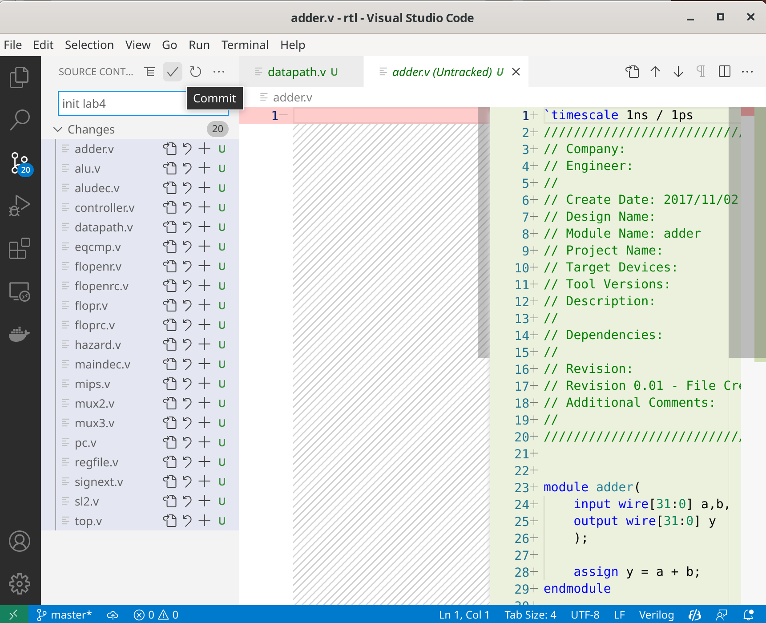Click Ln 1, Col 1 position indicator

pos(464,615)
